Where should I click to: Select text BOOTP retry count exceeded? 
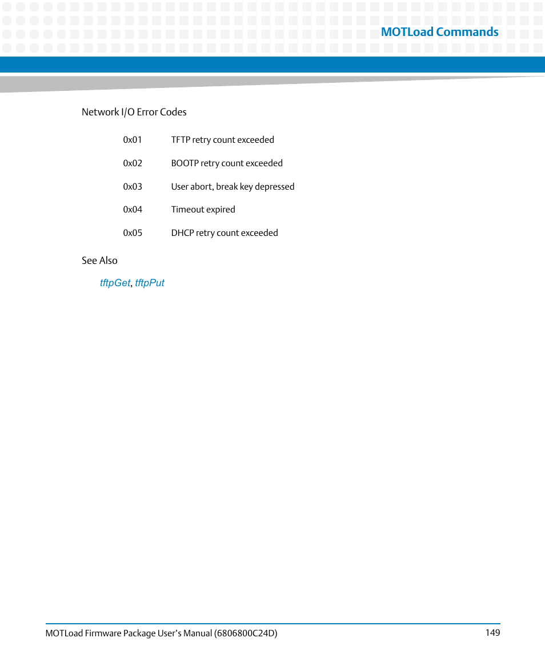pyautogui.click(x=227, y=163)
